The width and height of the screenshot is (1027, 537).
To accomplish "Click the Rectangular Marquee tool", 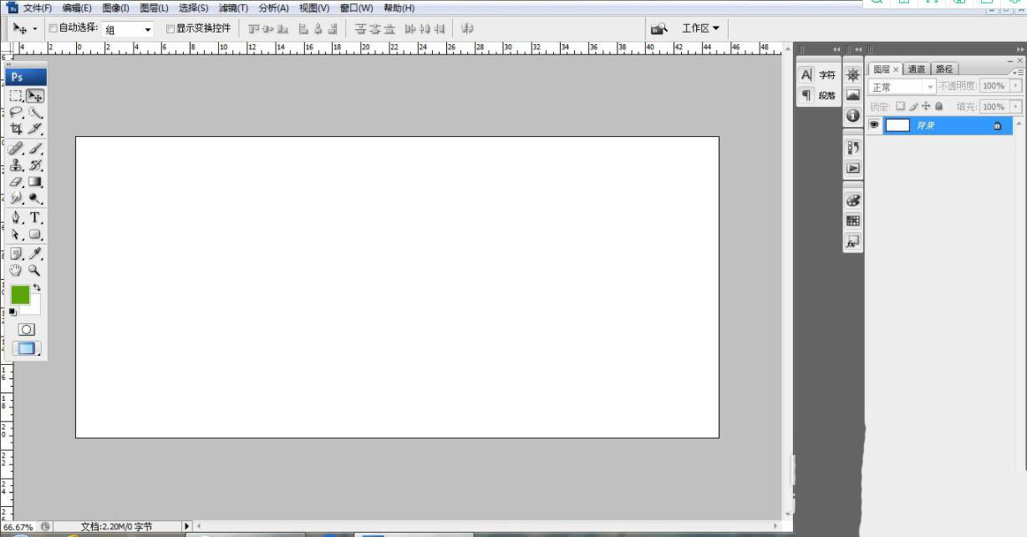I will click(x=16, y=97).
